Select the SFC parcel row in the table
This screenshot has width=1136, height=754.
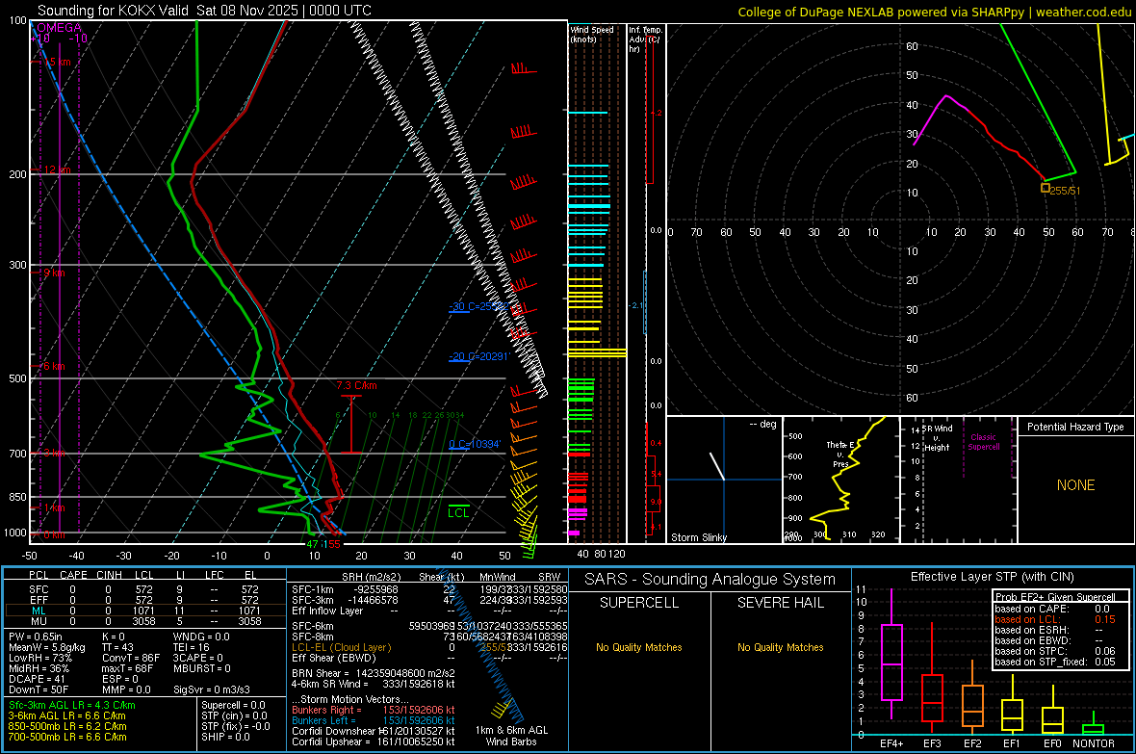(145, 589)
